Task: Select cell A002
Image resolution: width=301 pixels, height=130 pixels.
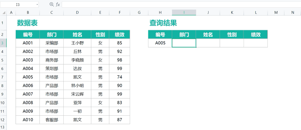Action: pyautogui.click(x=28, y=51)
